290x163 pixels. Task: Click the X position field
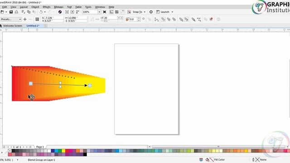click(x=54, y=18)
